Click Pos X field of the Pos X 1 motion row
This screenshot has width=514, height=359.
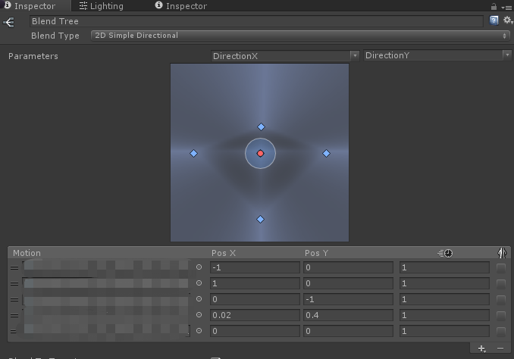click(255, 283)
